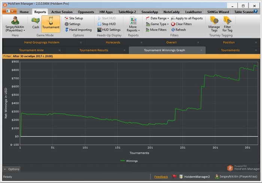
Task: Click Hand Importing icon
Action: (x=66, y=30)
